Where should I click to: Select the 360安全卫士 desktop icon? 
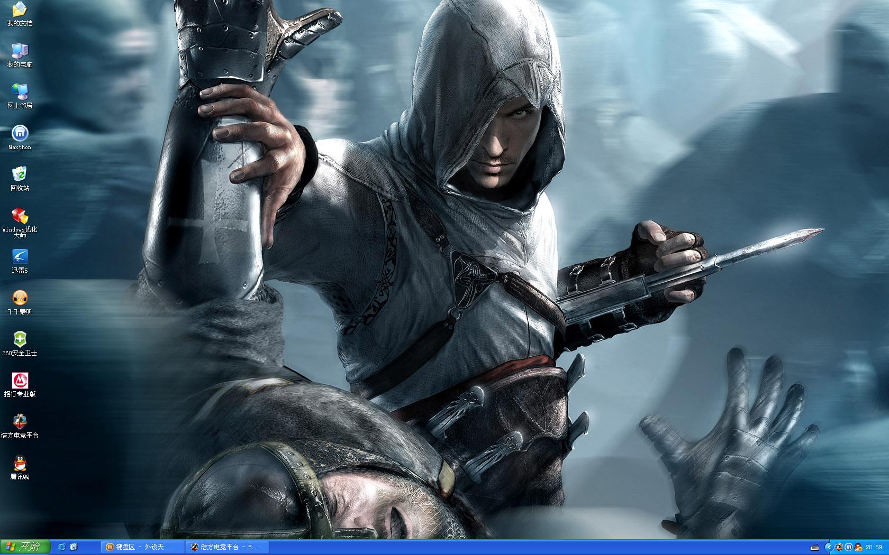click(20, 344)
